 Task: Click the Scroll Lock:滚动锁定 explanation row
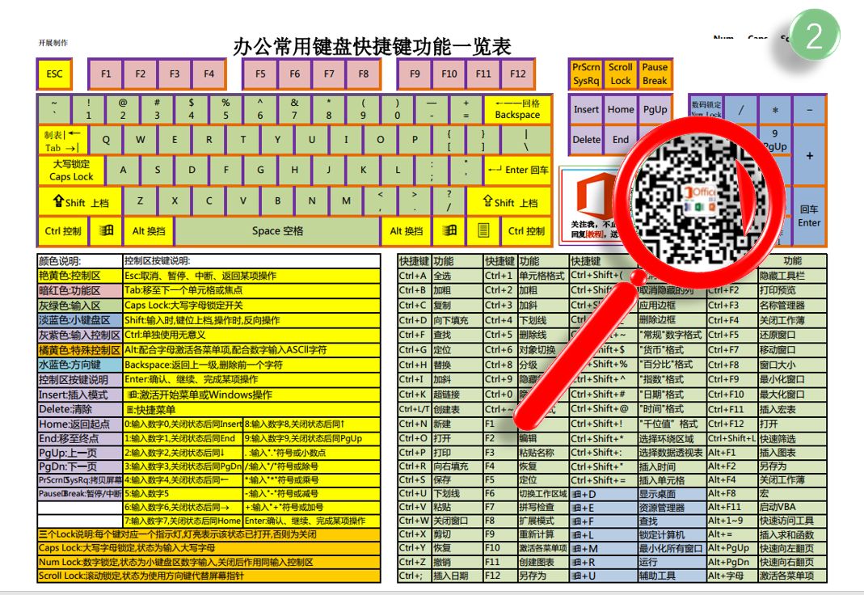(209, 576)
